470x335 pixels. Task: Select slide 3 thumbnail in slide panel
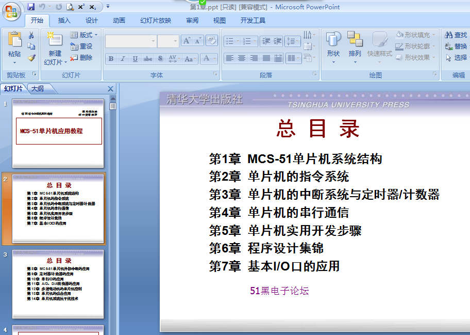pos(58,284)
